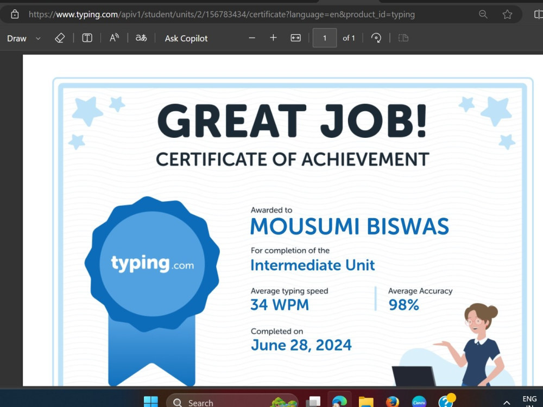Open the split screen icon

[539, 14]
